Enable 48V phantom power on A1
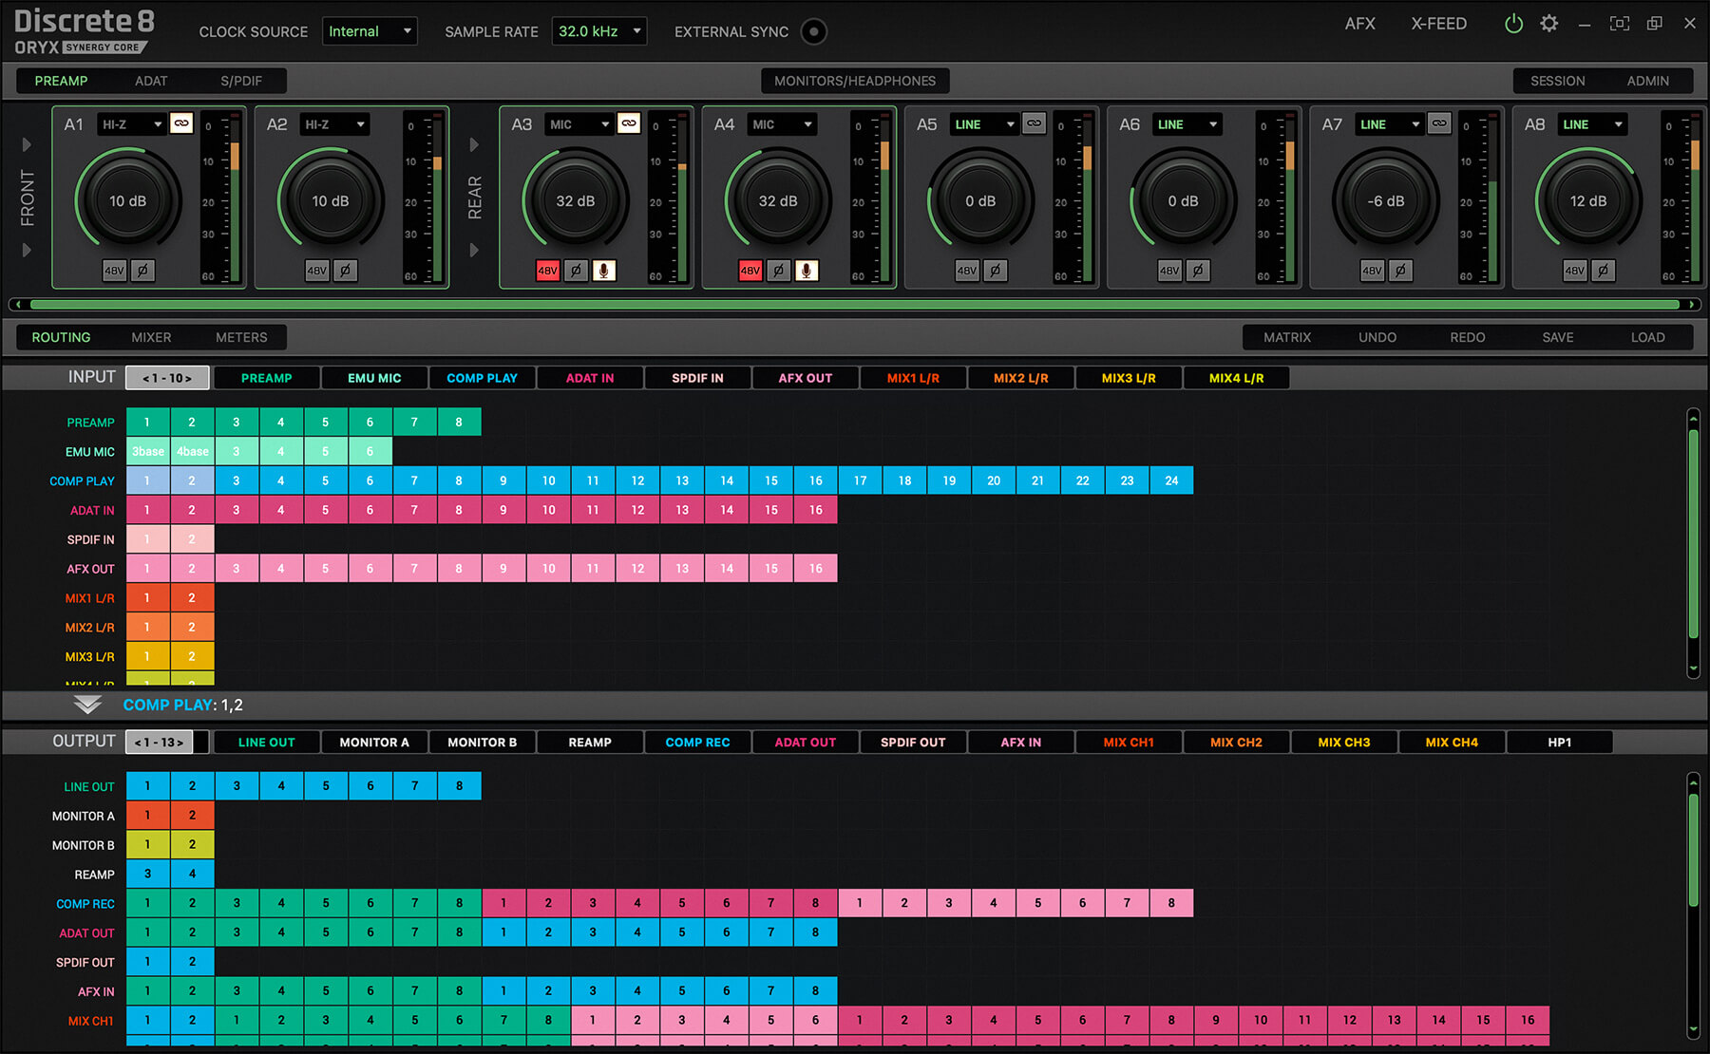Screen dimensions: 1710x1054 (114, 271)
